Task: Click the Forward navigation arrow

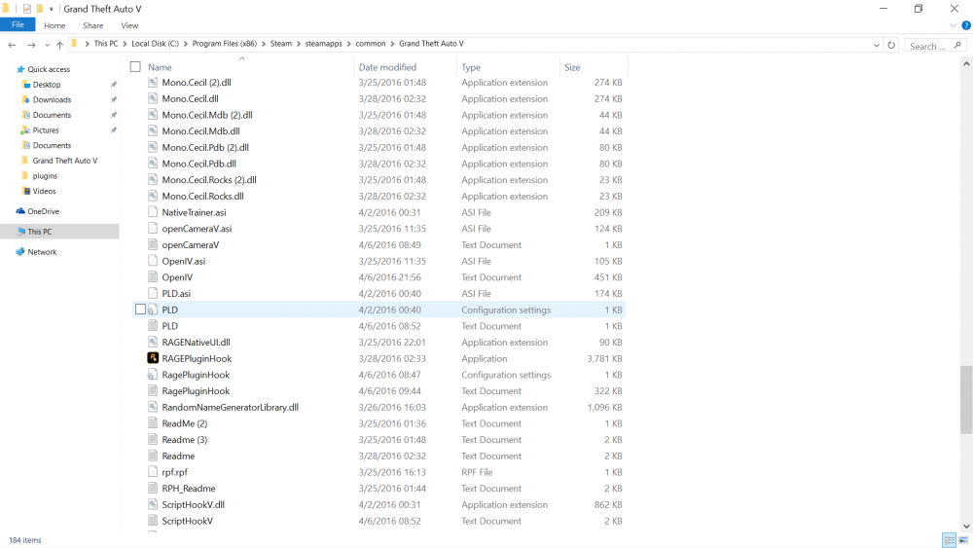Action: point(31,45)
